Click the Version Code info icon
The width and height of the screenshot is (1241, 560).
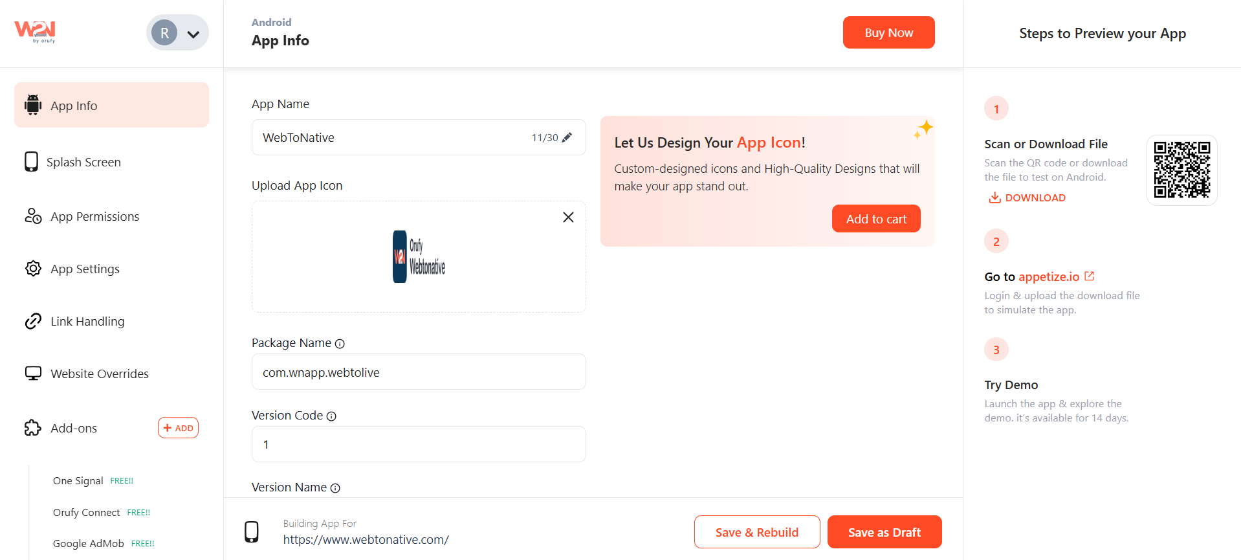click(x=331, y=416)
